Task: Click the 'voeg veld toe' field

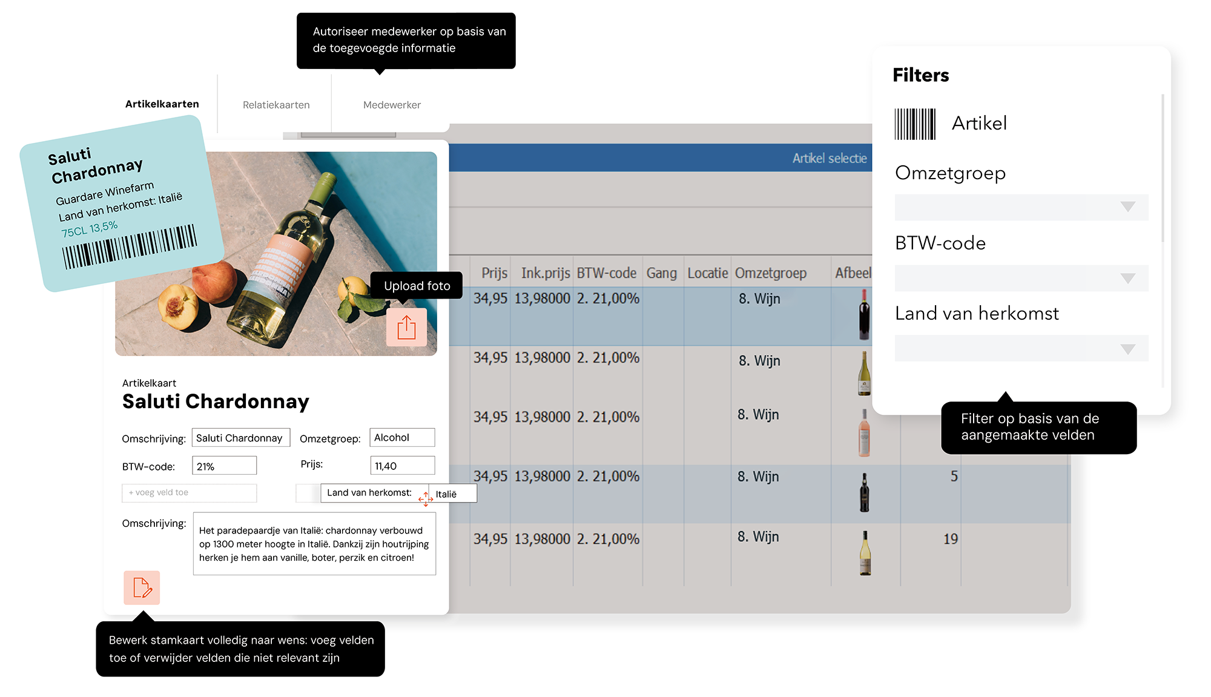Action: [x=189, y=493]
